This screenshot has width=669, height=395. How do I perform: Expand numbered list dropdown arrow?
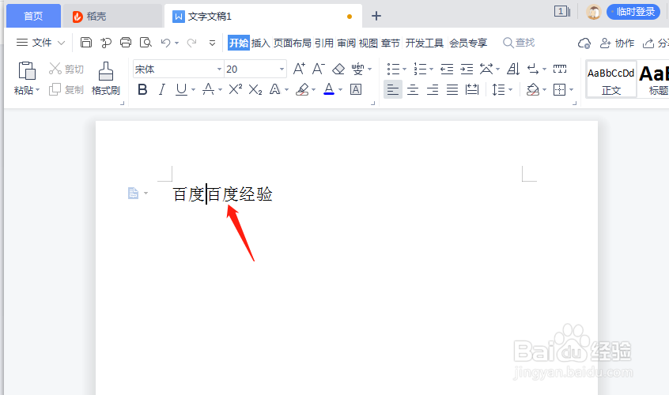(x=431, y=69)
